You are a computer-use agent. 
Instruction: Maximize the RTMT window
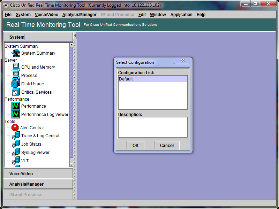point(255,3)
